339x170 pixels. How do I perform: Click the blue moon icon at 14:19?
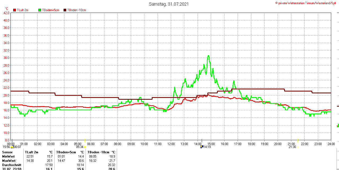(202, 147)
